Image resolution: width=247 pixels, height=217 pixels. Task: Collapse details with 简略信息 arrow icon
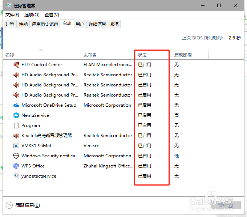click(x=9, y=205)
